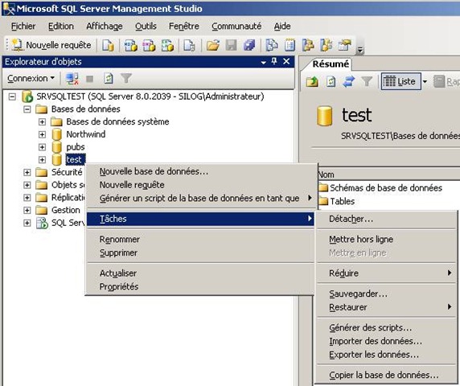Click the gray stop square icon
This screenshot has height=386, width=460.
point(90,79)
